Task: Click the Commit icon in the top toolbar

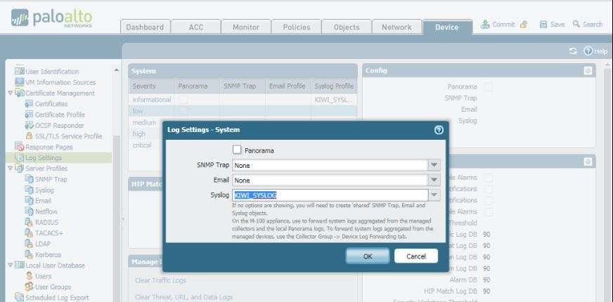Action: coord(486,25)
